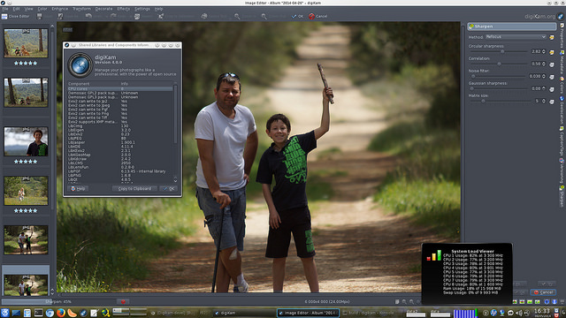Screen dimensions: 566x318
Task: Select the boy portrait thumbnail
Action: (26, 141)
